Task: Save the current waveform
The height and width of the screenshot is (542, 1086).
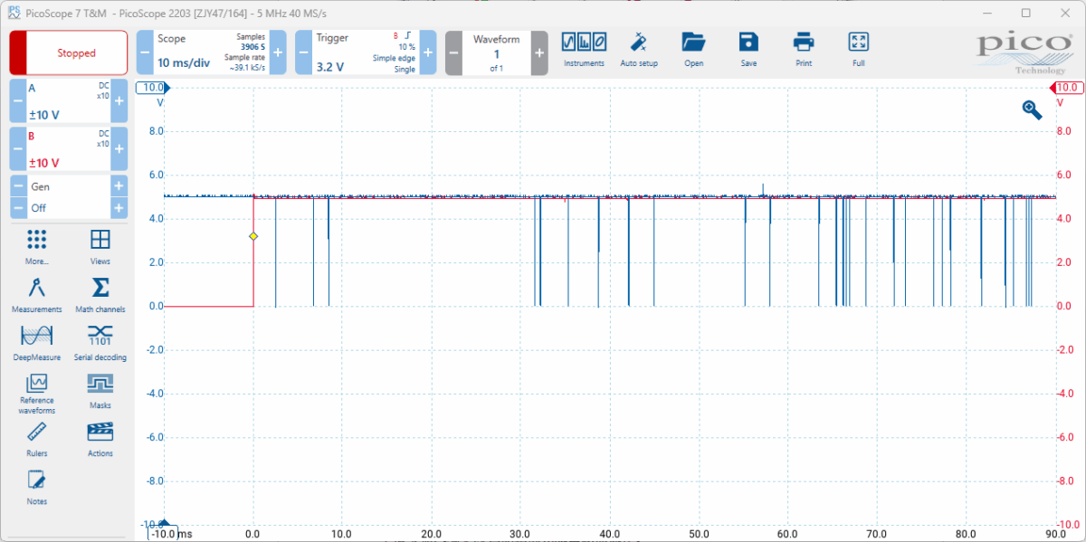Action: tap(748, 50)
